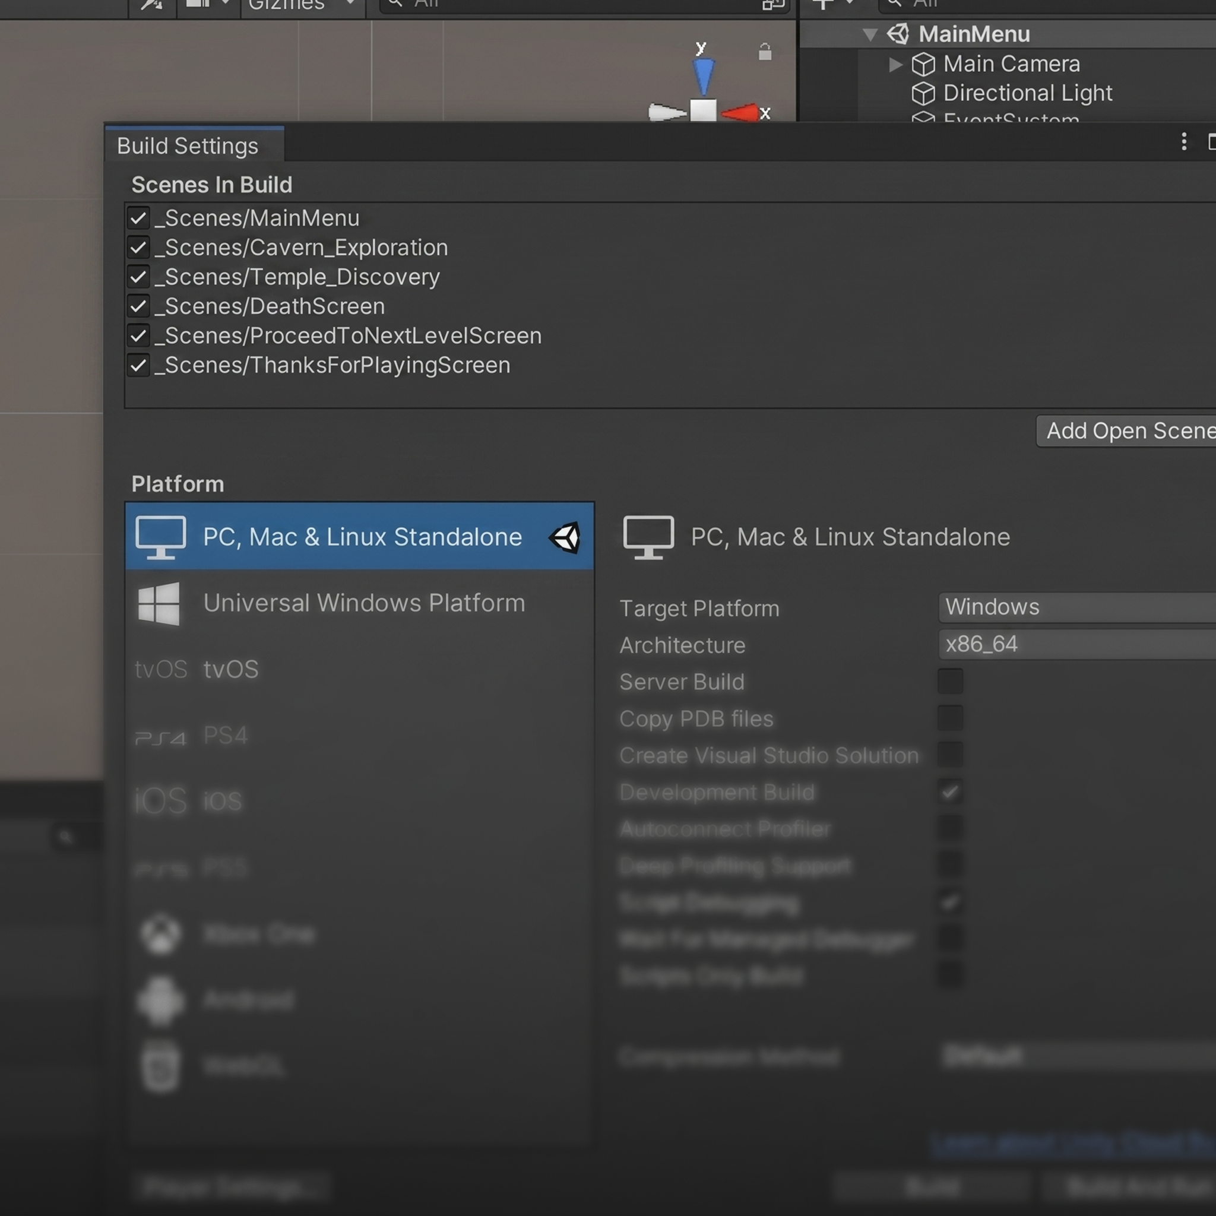The width and height of the screenshot is (1216, 1216).
Task: Click the Scene view search field
Action: (585, 6)
